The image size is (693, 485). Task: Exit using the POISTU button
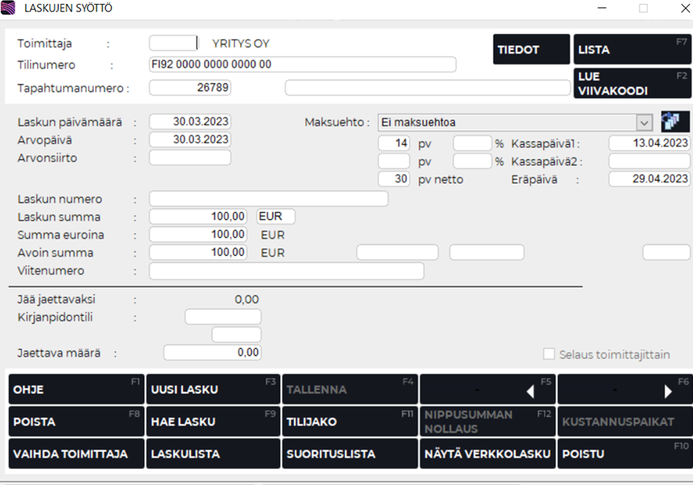tap(624, 454)
